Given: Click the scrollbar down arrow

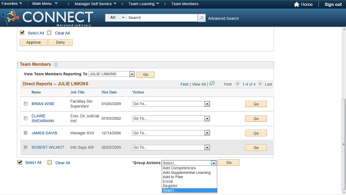Looking at the screenshot, I should point(344,192).
